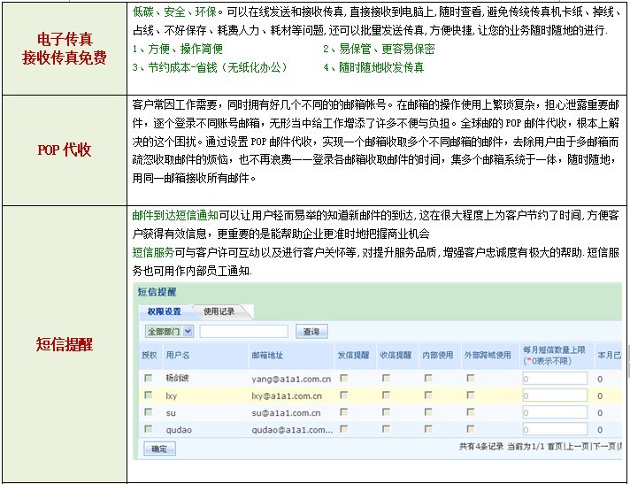Click green text 低碳、安全、环保
The width and height of the screenshot is (630, 484).
[x=175, y=12]
